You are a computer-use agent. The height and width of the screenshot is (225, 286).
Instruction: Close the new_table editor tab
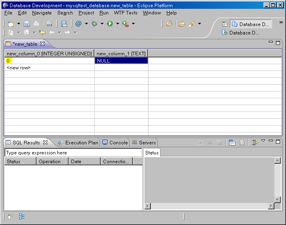43,44
